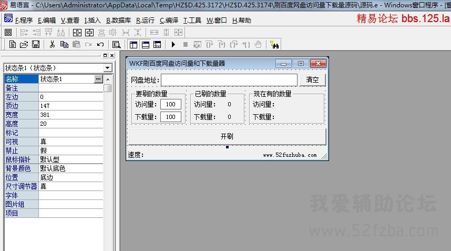Create a new file with toolbar icon

coord(13,45)
